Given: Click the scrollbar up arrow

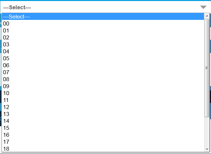Looking at the screenshot, I should pyautogui.click(x=207, y=16).
